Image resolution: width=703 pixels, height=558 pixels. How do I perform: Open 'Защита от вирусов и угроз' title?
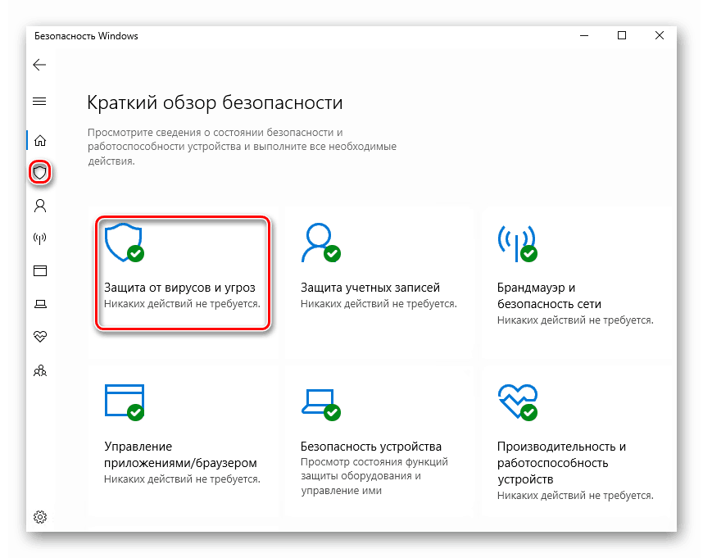[179, 288]
